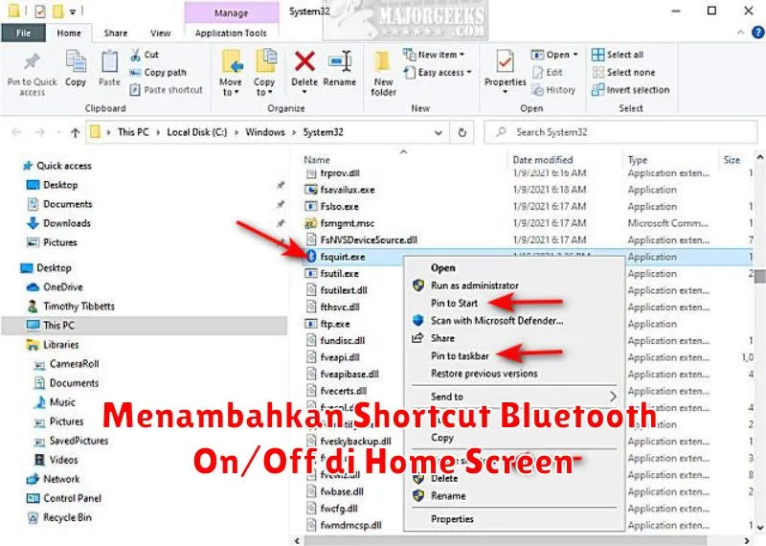766x546 pixels.
Task: Open the File tab
Action: coord(23,33)
